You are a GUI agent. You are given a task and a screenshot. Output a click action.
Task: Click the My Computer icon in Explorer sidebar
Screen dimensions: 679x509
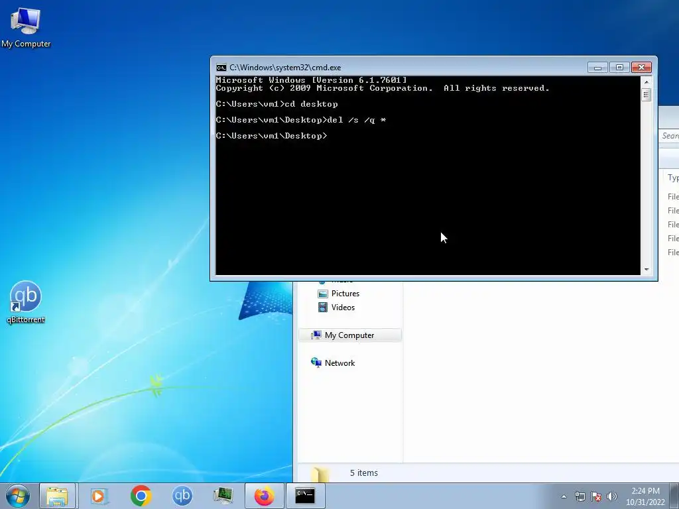pyautogui.click(x=316, y=335)
